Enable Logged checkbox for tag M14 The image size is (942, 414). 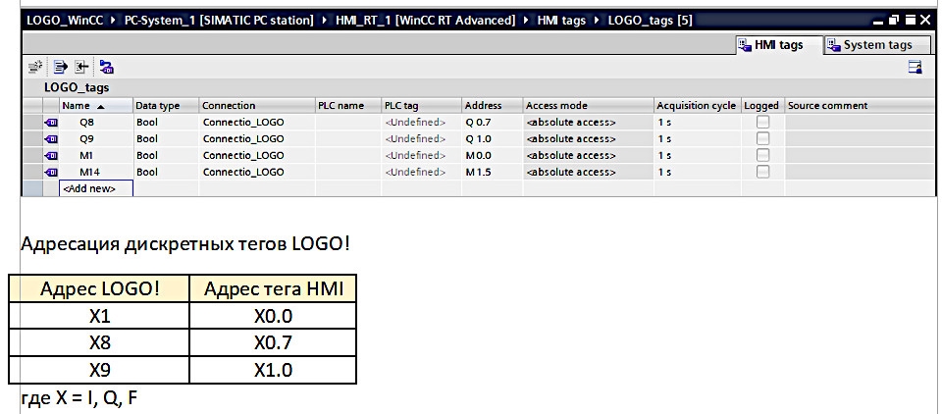[762, 172]
